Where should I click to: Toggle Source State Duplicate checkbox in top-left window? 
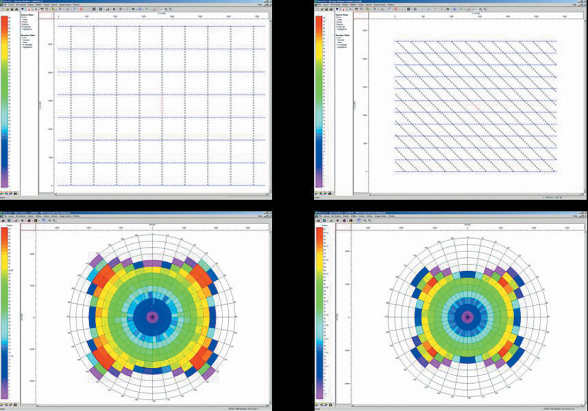point(22,27)
